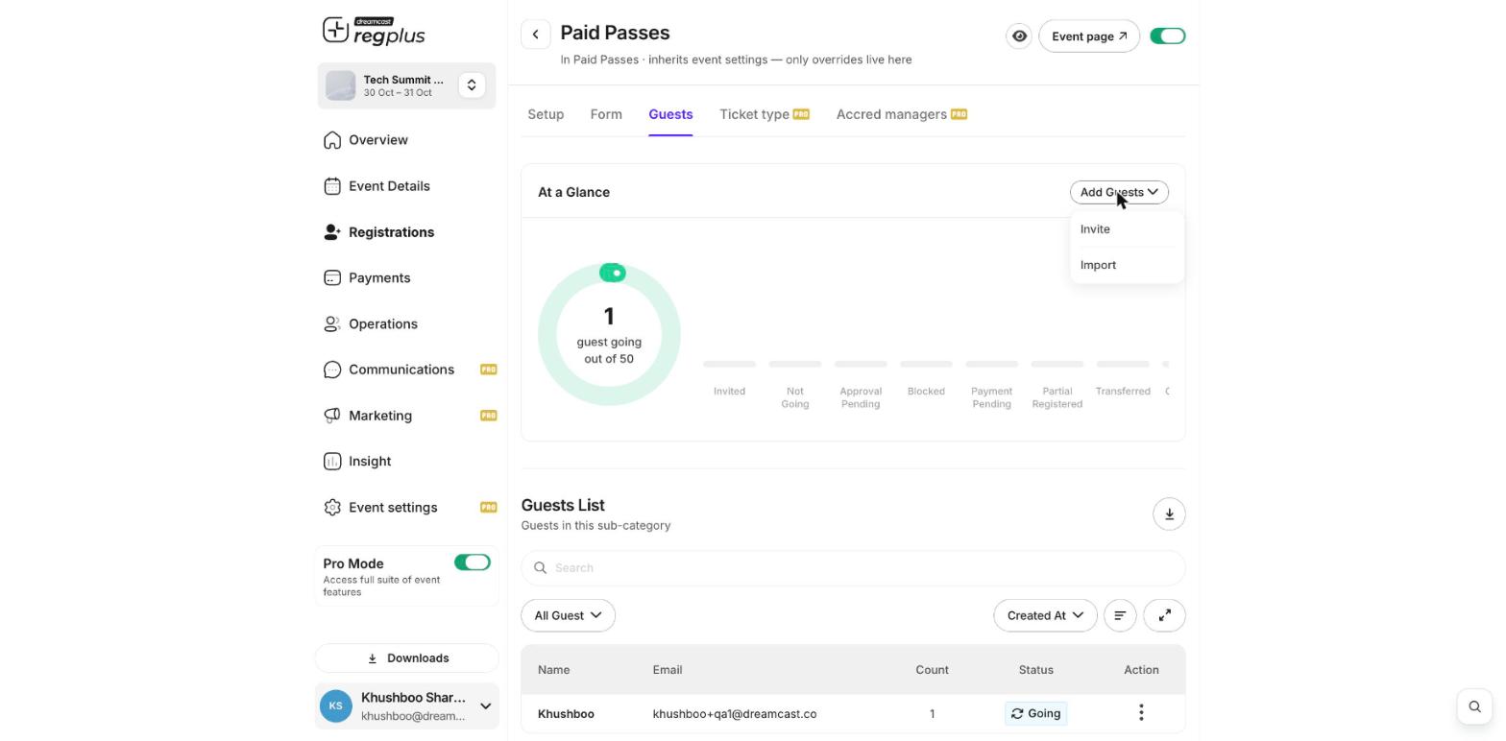Click the Invited status bar
This screenshot has width=1506, height=741.
coord(729,364)
